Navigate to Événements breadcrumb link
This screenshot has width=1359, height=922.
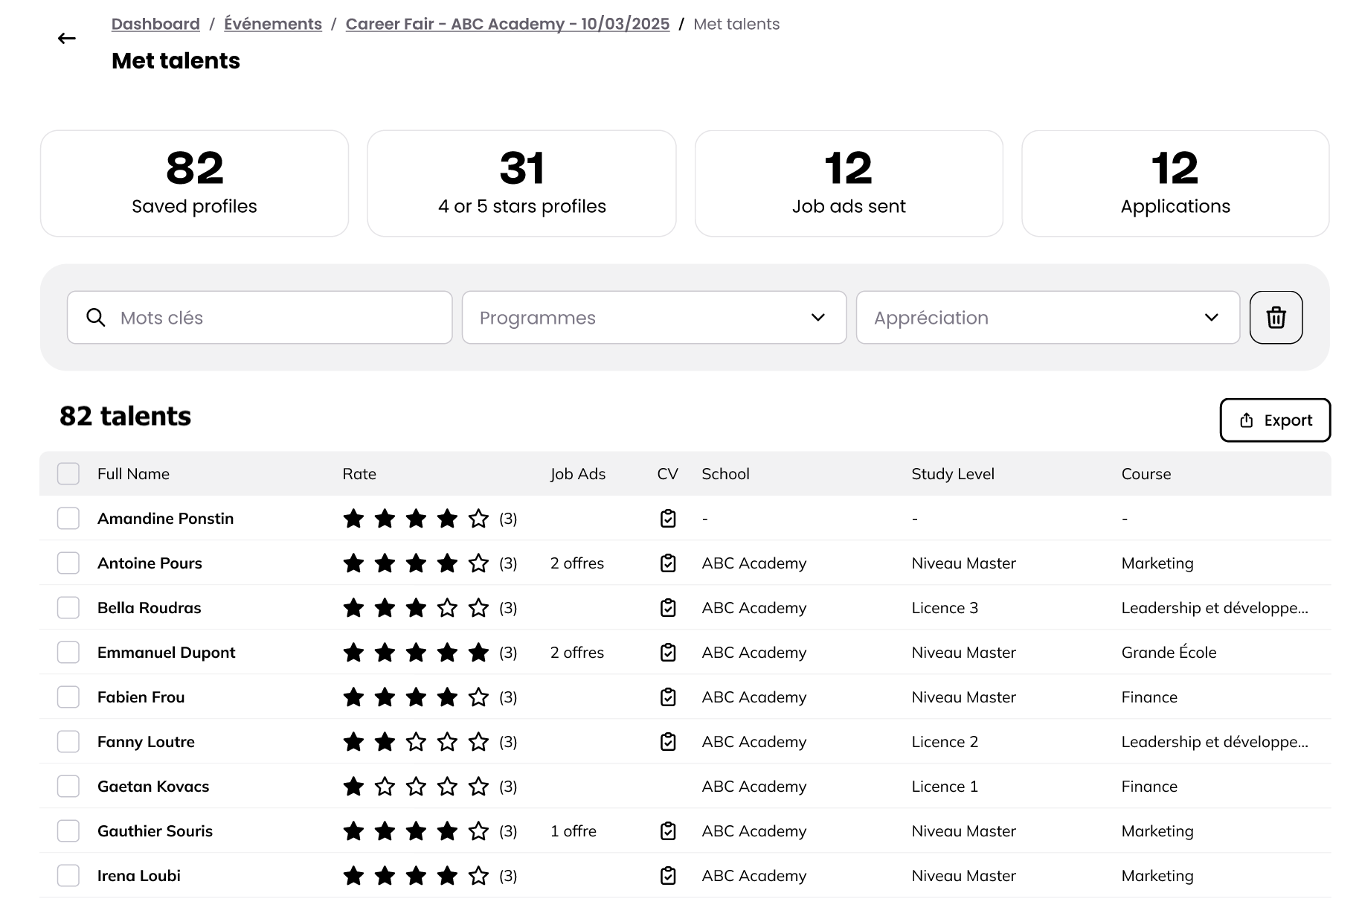pos(273,24)
